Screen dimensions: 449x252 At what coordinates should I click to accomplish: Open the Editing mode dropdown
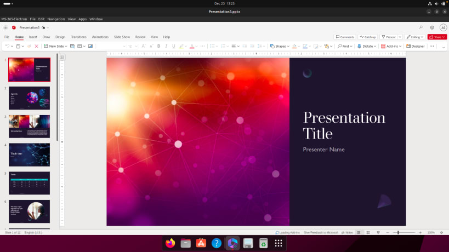(x=414, y=37)
